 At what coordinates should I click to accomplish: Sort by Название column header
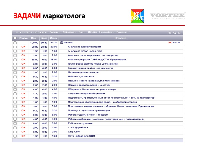pyautogui.click(x=120, y=38)
